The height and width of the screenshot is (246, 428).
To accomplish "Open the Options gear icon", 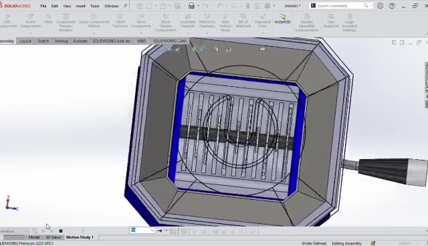I will pyautogui.click(x=267, y=6).
